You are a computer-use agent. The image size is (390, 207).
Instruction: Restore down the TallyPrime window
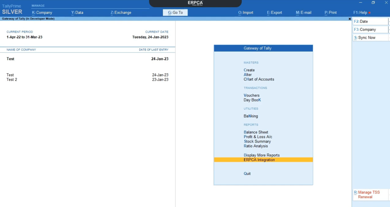coord(373,3)
